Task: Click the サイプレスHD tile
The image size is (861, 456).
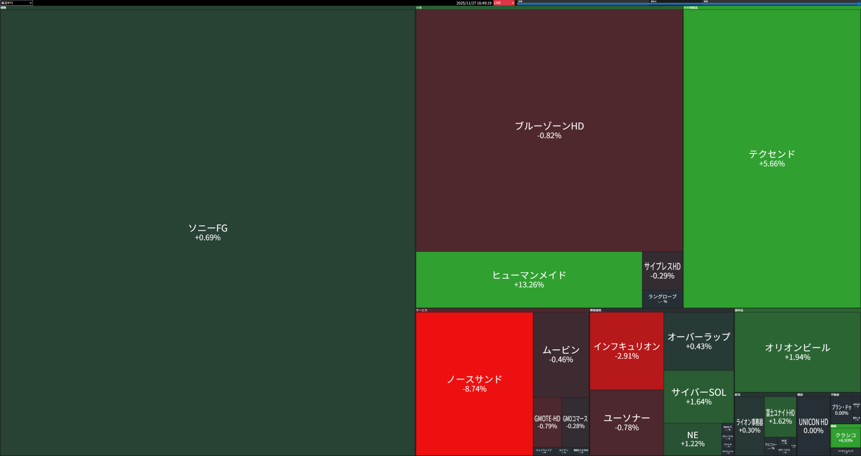Action: pos(662,271)
